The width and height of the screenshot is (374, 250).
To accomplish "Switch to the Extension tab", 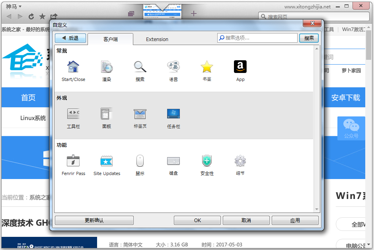I will (x=157, y=39).
